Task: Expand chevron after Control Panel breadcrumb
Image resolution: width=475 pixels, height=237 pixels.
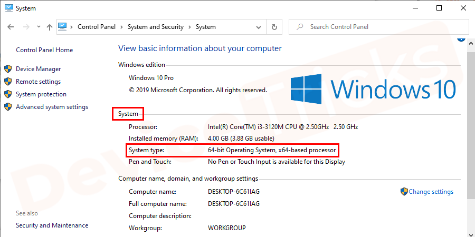Action: coord(121,27)
